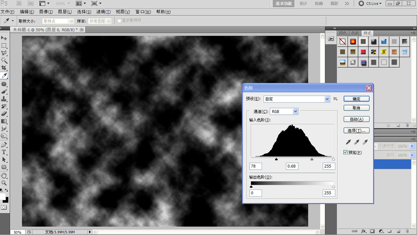Select the Horizontal Type tool
Image resolution: width=418 pixels, height=235 pixels.
[4, 152]
